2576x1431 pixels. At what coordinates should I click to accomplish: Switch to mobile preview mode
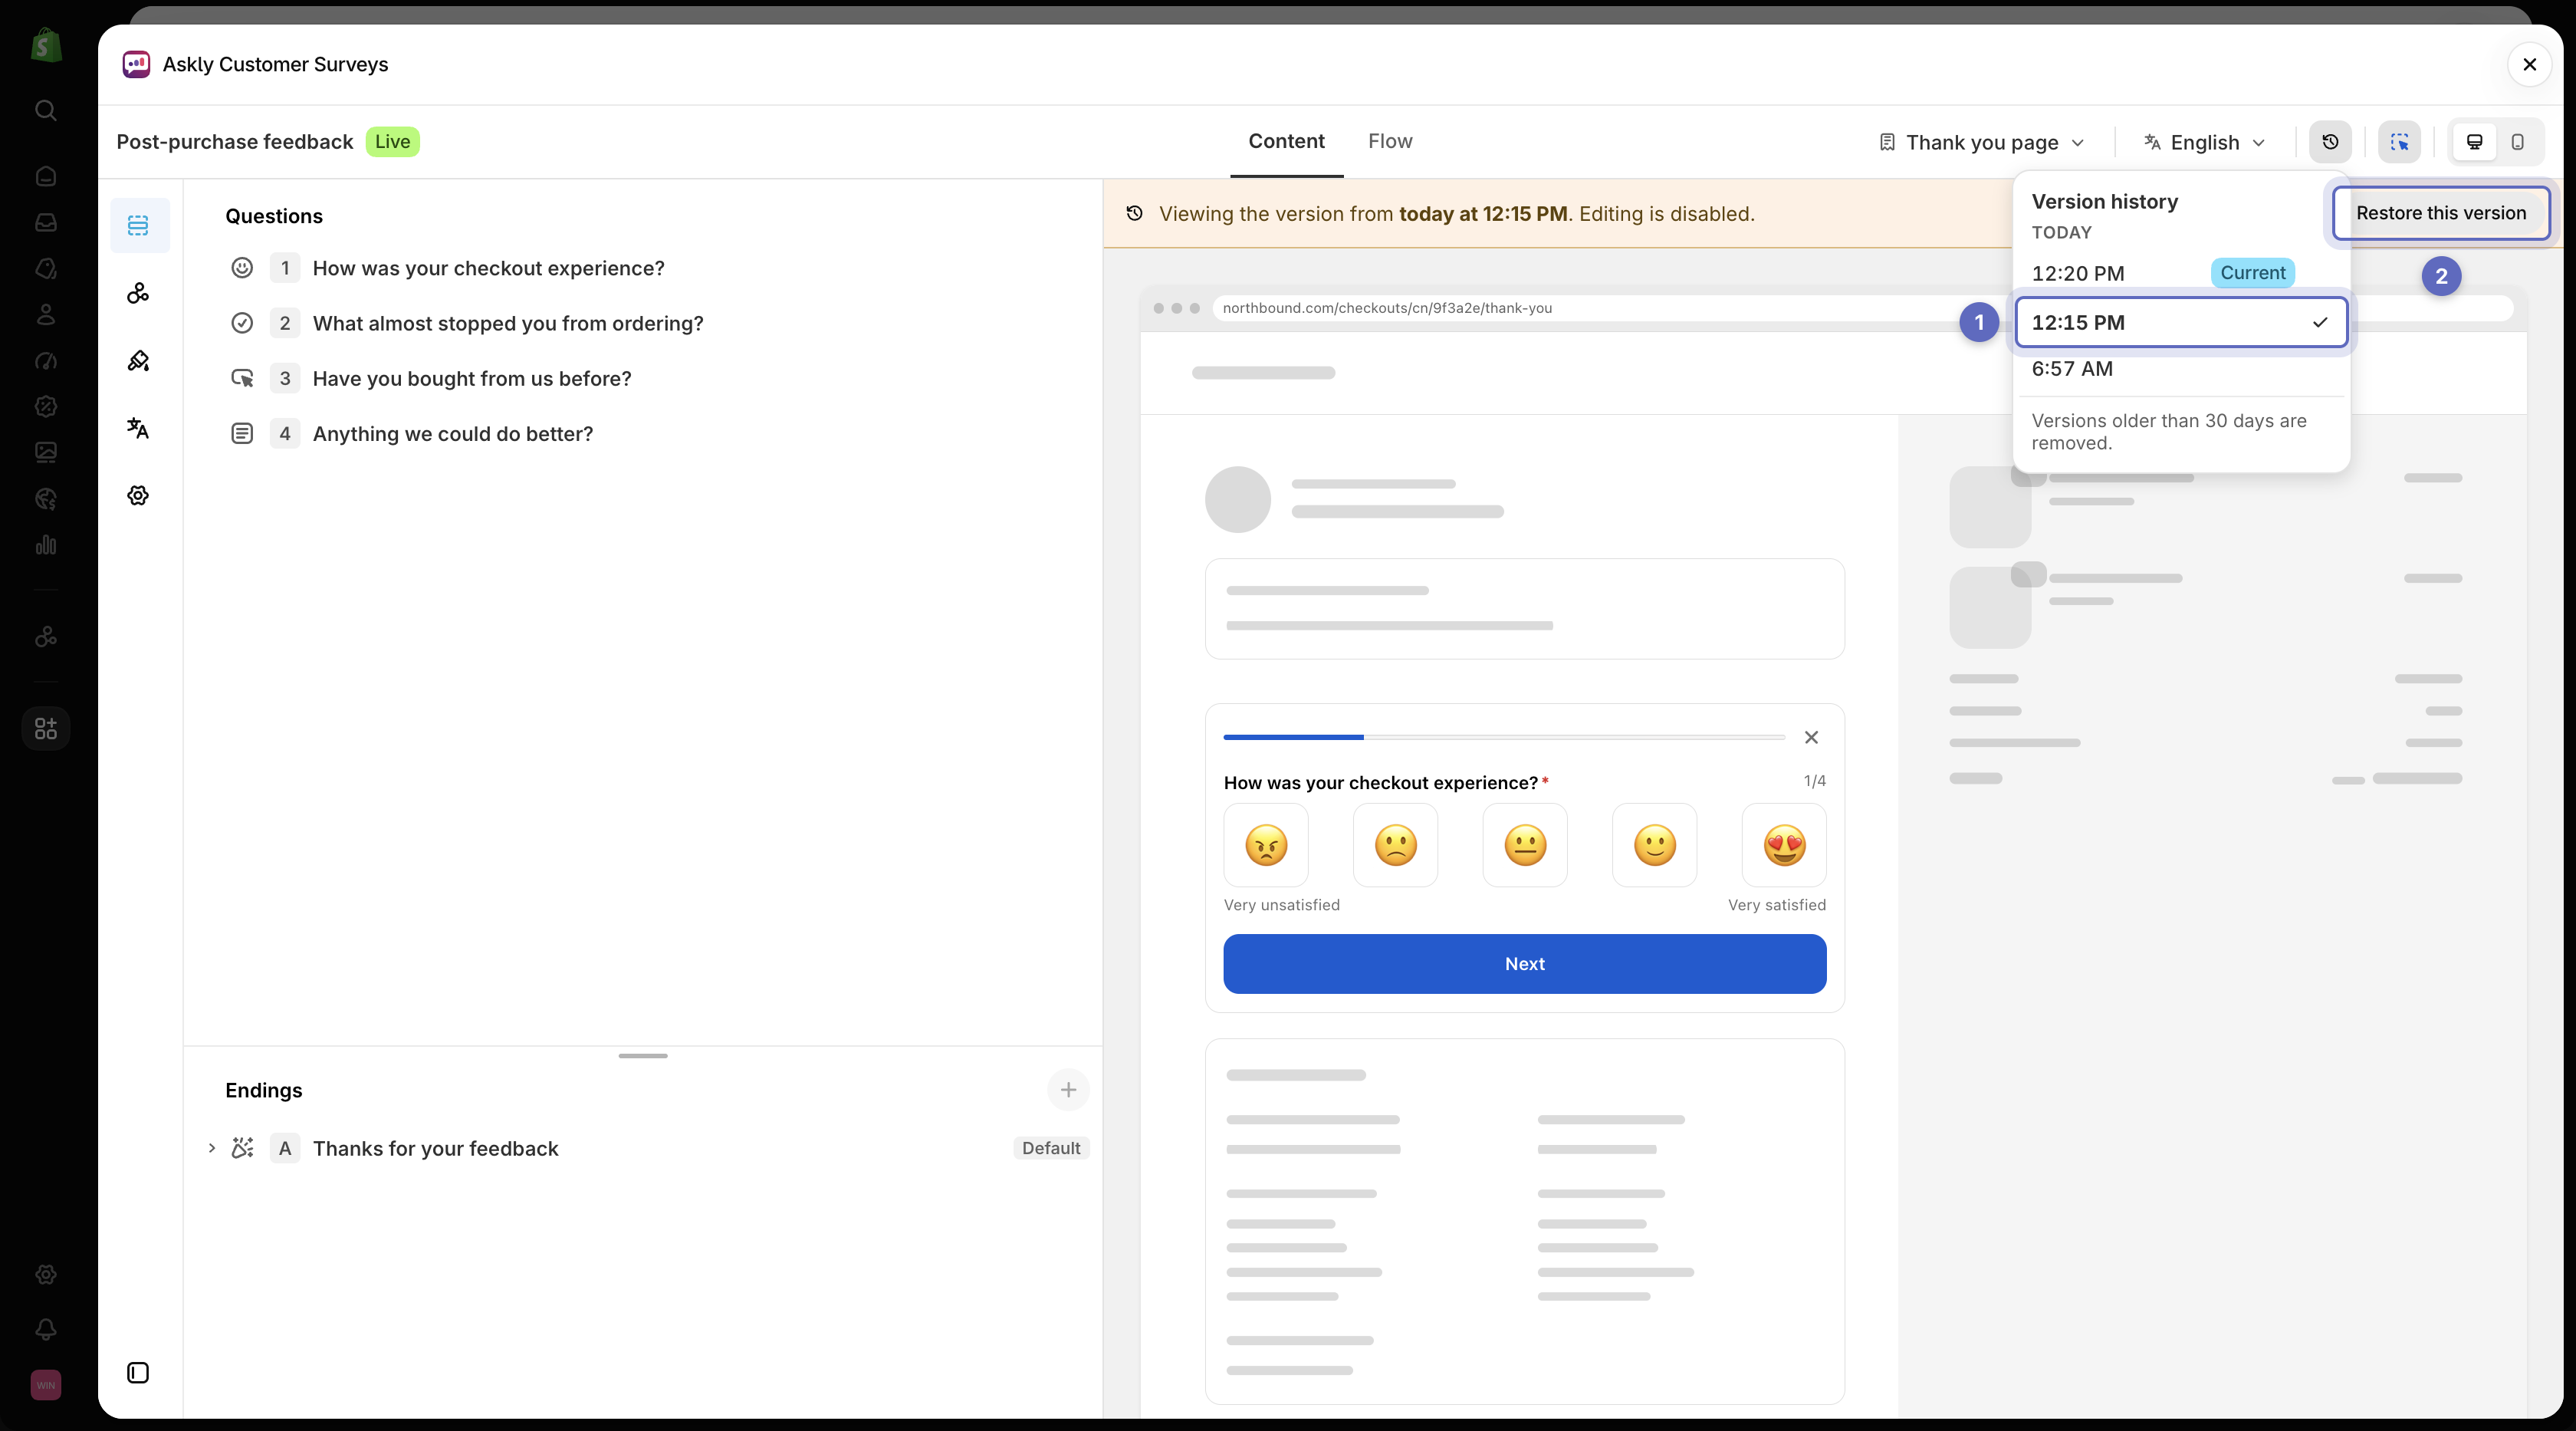2517,142
